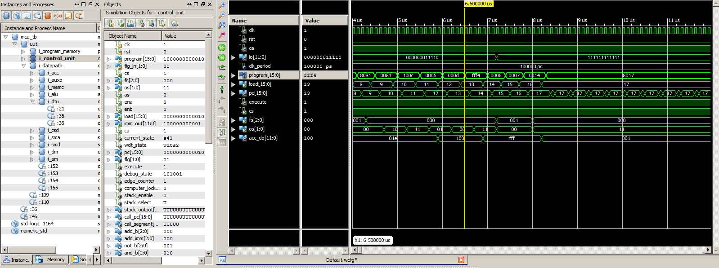Viewport: 719px width, 268px height.
Task: Open the Default.wcfg waveform tab
Action: 342,260
